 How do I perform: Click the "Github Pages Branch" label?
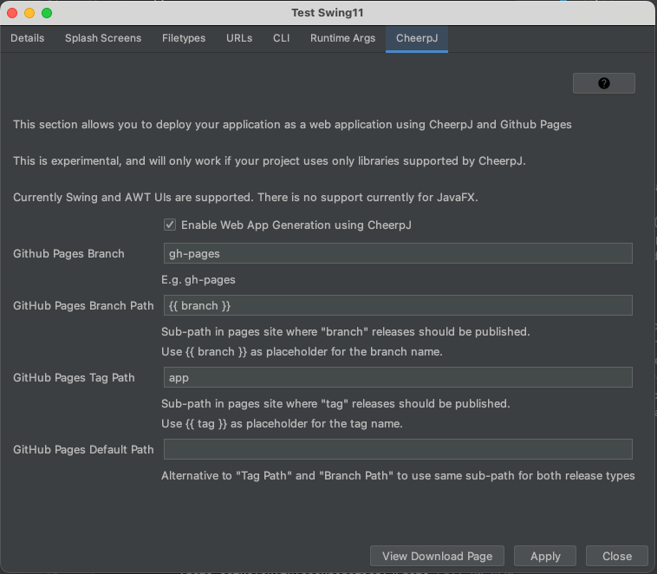pos(68,254)
